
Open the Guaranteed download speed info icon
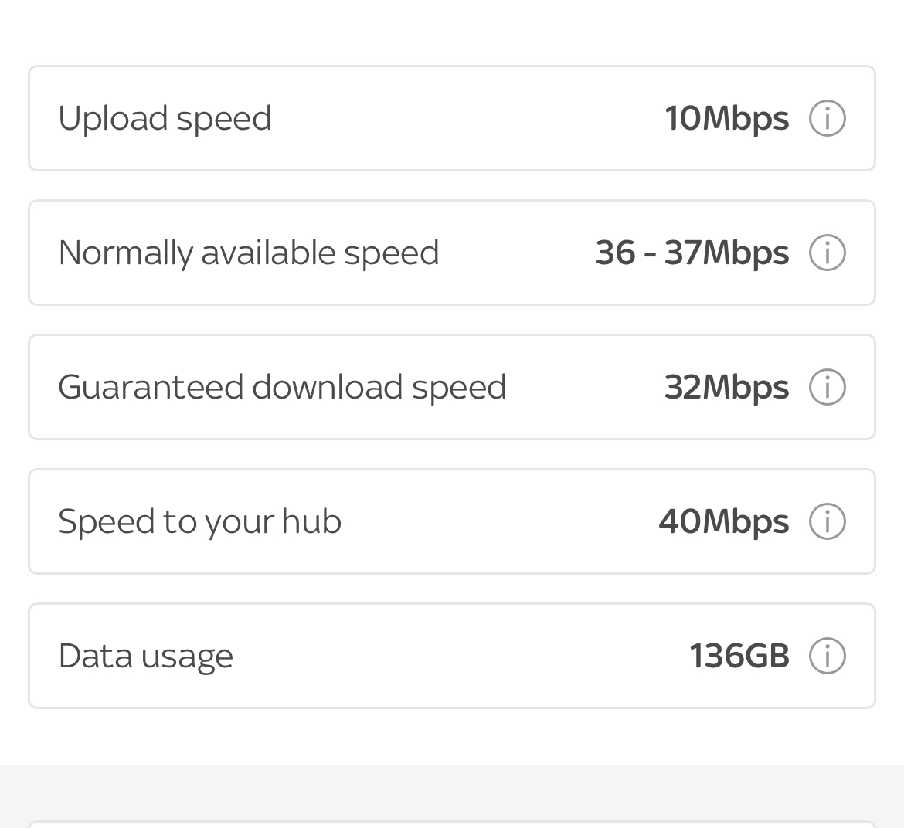(827, 387)
